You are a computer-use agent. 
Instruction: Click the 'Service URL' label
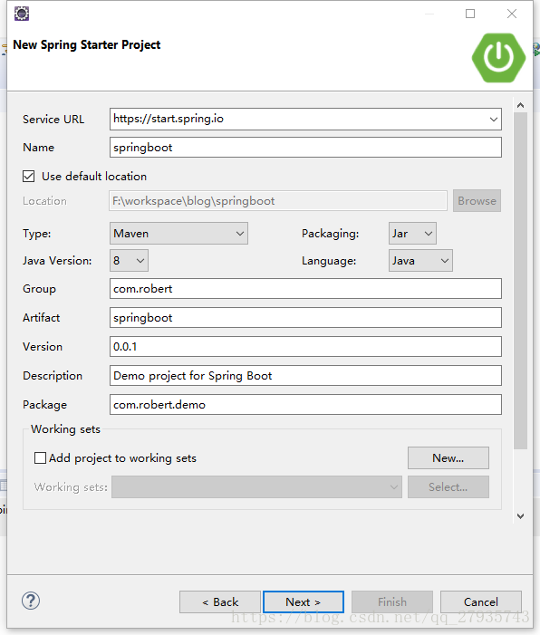[53, 120]
